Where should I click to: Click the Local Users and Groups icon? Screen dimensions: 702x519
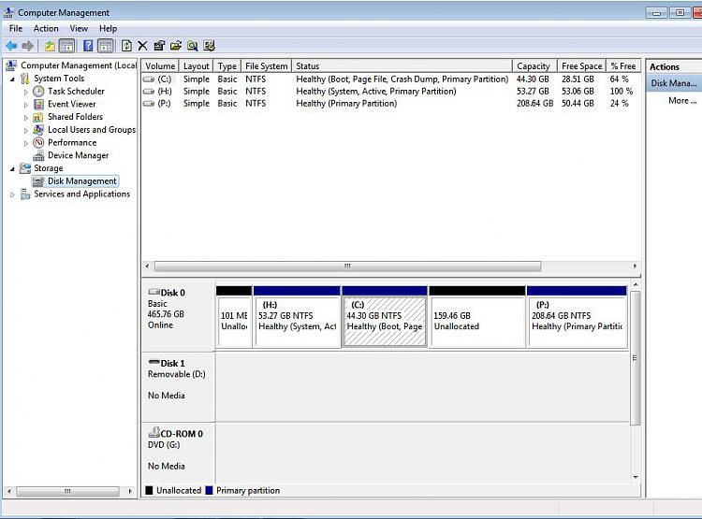(x=39, y=130)
